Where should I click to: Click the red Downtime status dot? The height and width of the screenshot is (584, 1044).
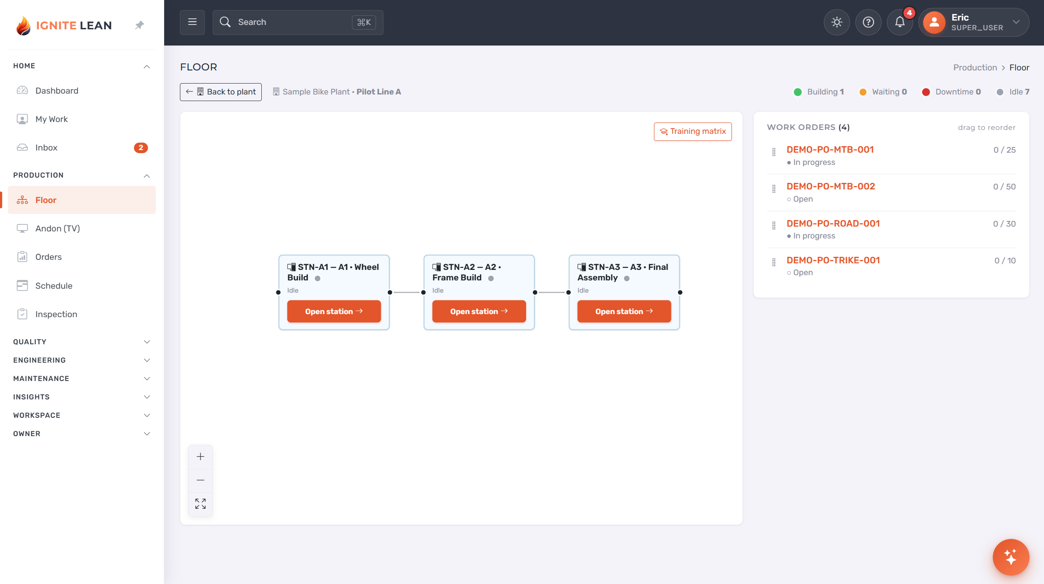pos(926,92)
